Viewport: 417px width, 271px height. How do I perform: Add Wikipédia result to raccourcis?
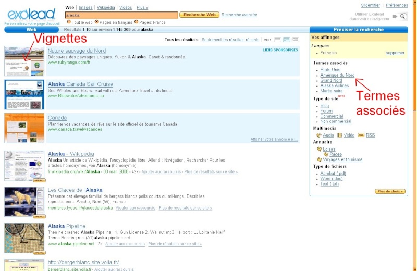[x=161, y=172]
